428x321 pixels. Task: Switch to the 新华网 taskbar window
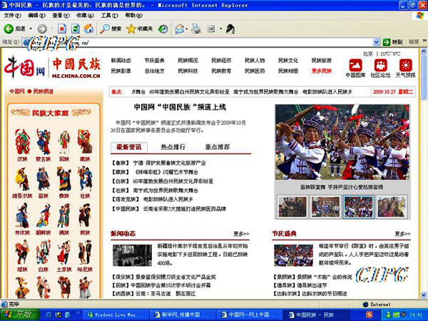tap(181, 315)
